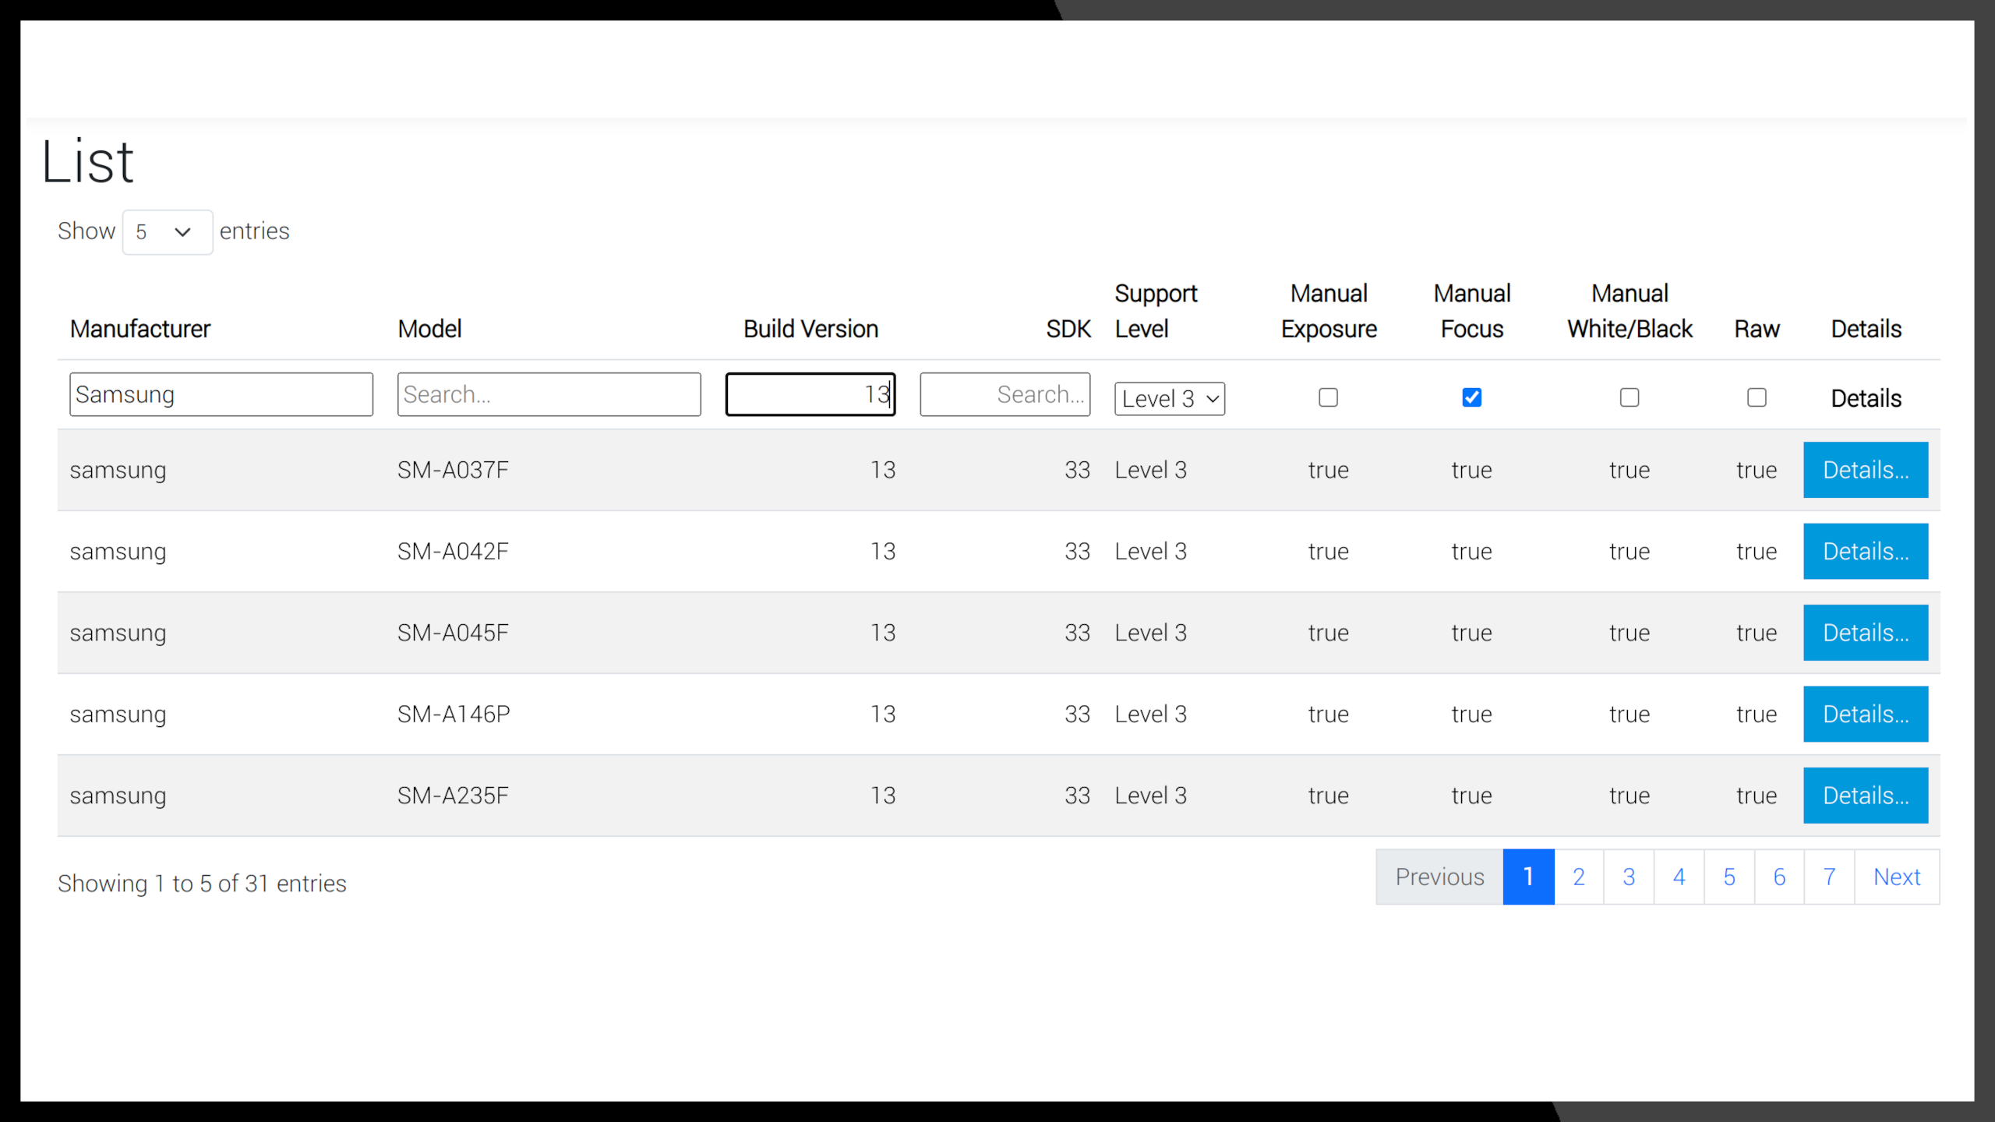This screenshot has height=1122, width=1995.
Task: Open the Support Level filter dropdown
Action: 1169,399
